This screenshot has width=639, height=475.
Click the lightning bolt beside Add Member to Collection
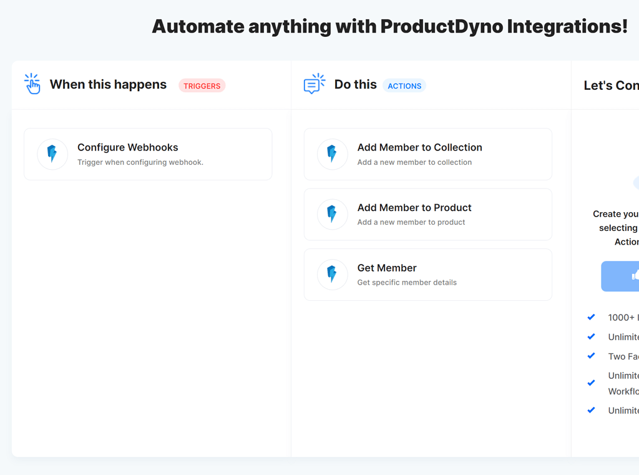(x=333, y=154)
